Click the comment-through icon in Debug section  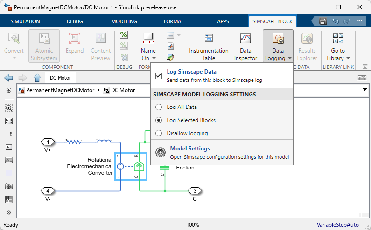point(124,46)
